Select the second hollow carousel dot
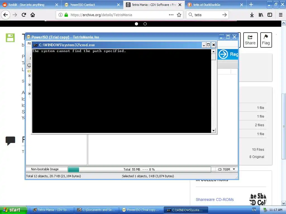286x214 pixels. 145,24
